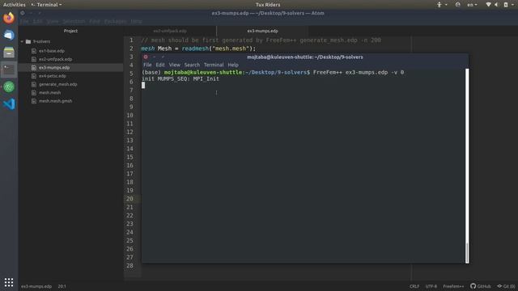Viewport: 518px width, 291px height.
Task: Open Activities overview
Action: pyautogui.click(x=15, y=5)
